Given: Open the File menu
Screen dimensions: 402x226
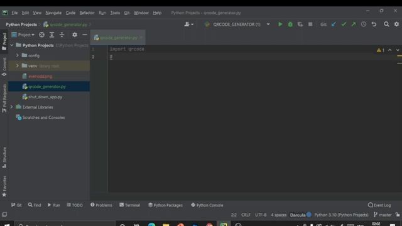Looking at the screenshot, I should click(14, 13).
